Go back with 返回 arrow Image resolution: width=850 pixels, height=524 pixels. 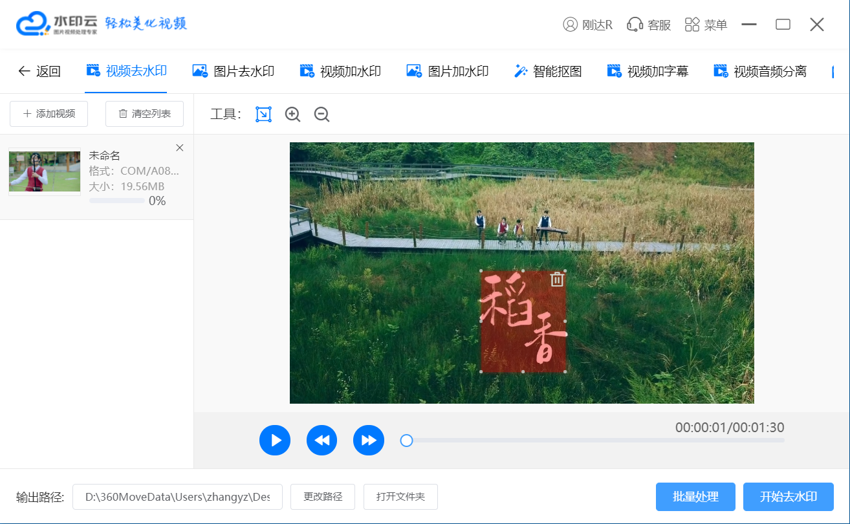tap(39, 71)
